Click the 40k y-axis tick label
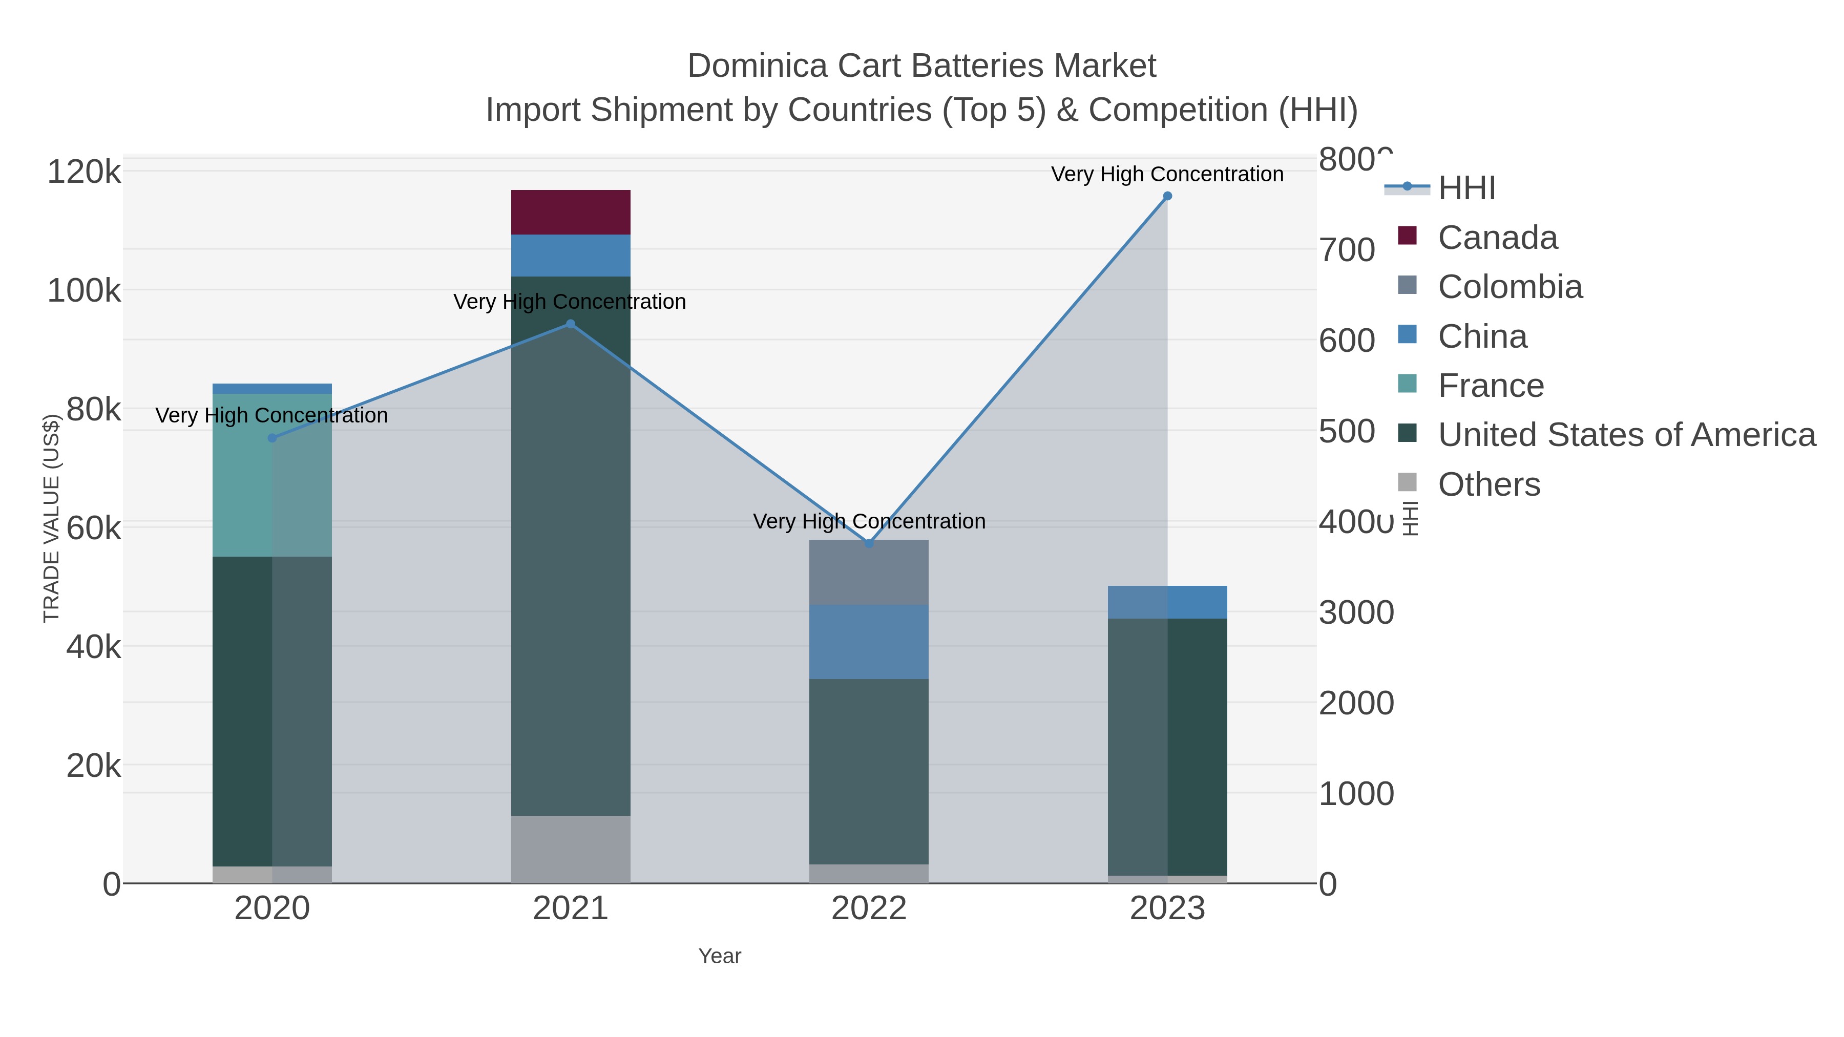 pyautogui.click(x=94, y=648)
